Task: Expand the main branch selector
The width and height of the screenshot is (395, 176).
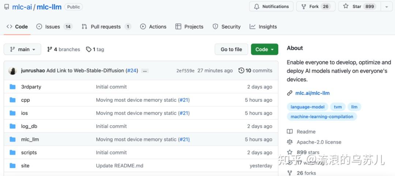Action: coord(23,49)
